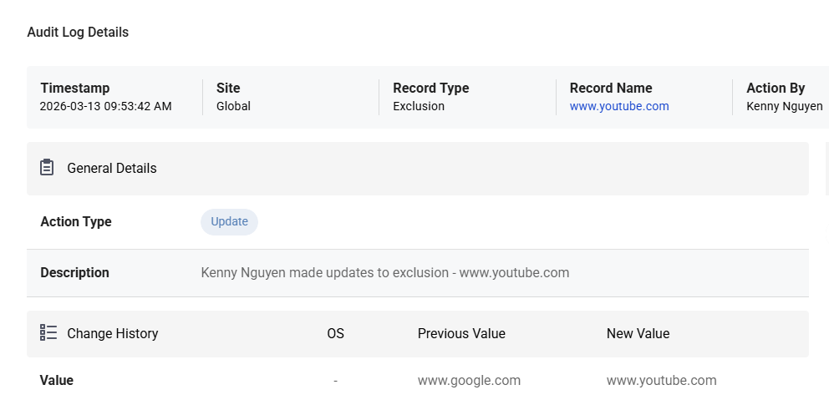Click the General Details clipboard icon

click(47, 168)
